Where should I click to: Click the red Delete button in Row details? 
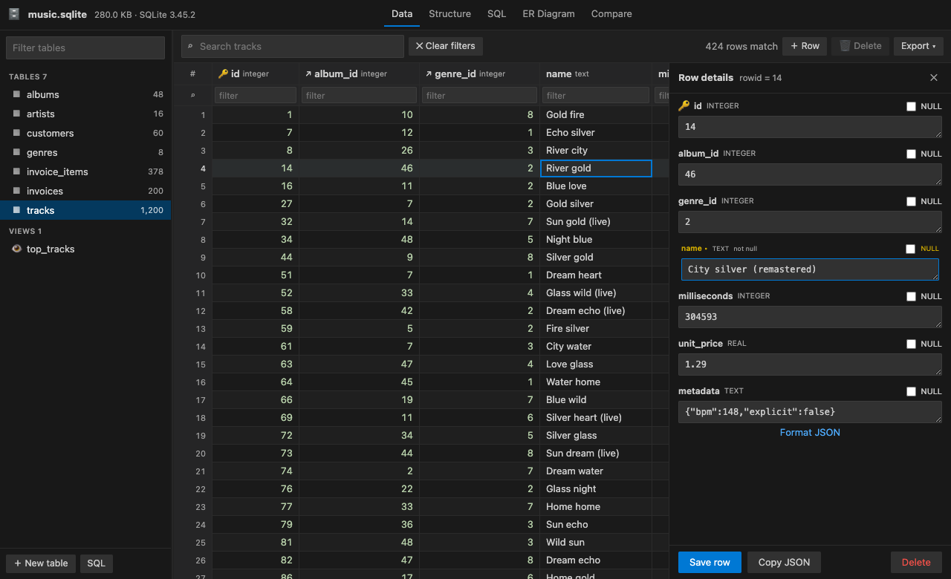tap(916, 562)
